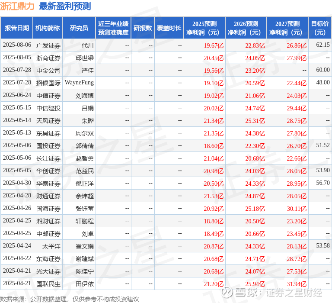Screen dimensions: 332x303
Task: Click researcher name 邱世梁
Action: coord(85,58)
